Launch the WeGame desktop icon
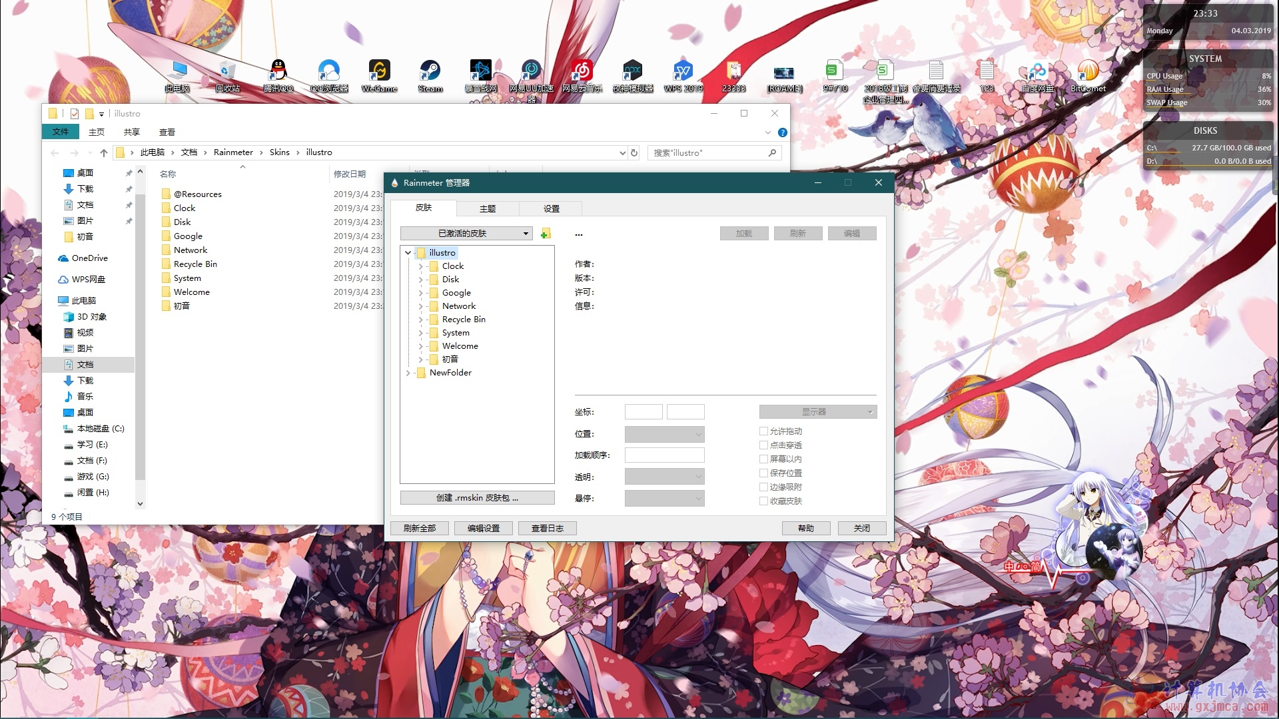The width and height of the screenshot is (1279, 719). pyautogui.click(x=380, y=75)
